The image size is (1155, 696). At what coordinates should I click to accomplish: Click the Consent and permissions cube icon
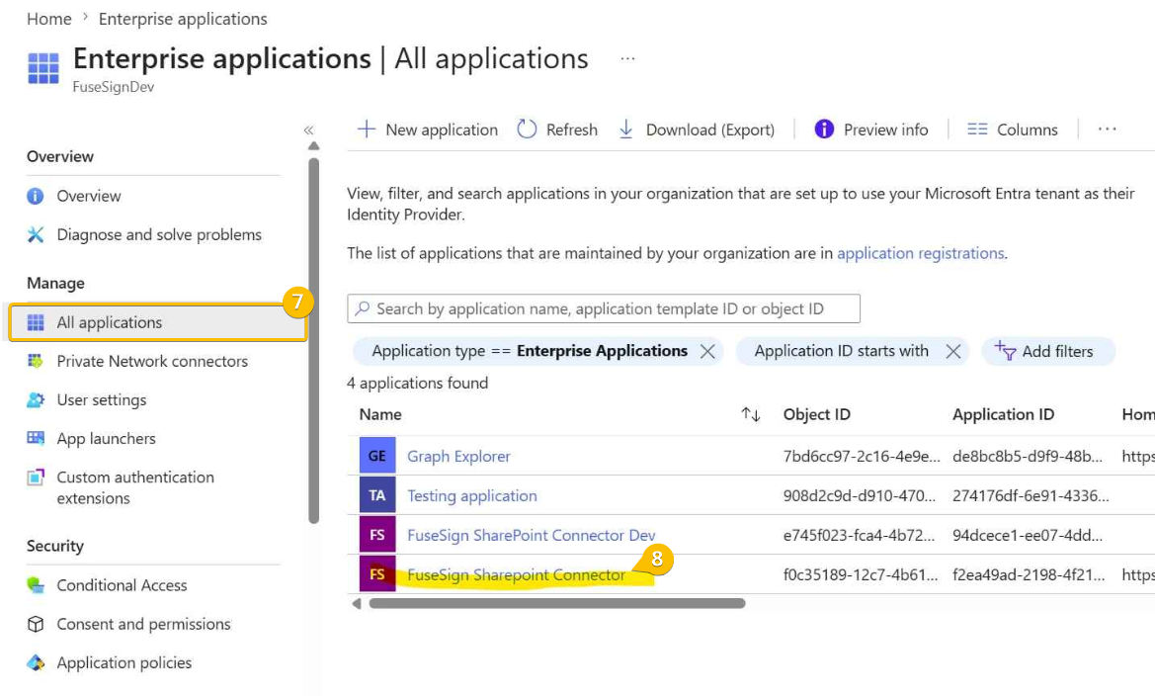(x=36, y=624)
